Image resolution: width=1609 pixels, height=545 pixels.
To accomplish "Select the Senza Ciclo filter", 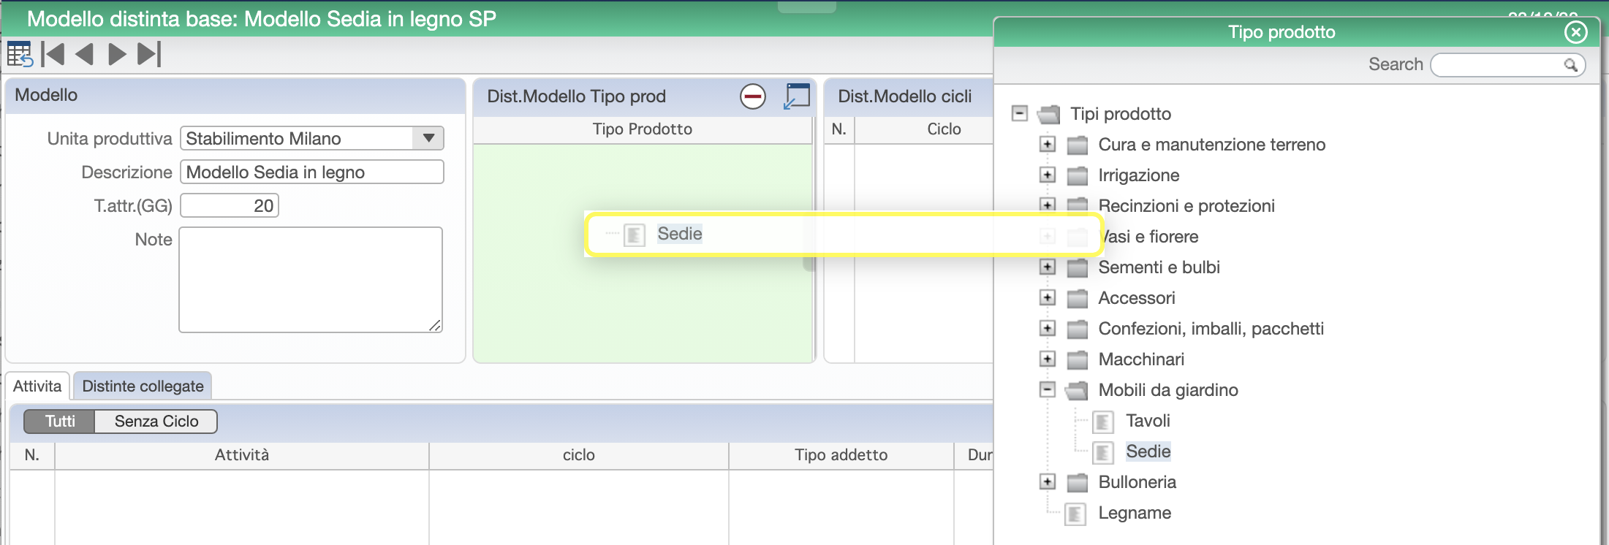I will [x=156, y=422].
